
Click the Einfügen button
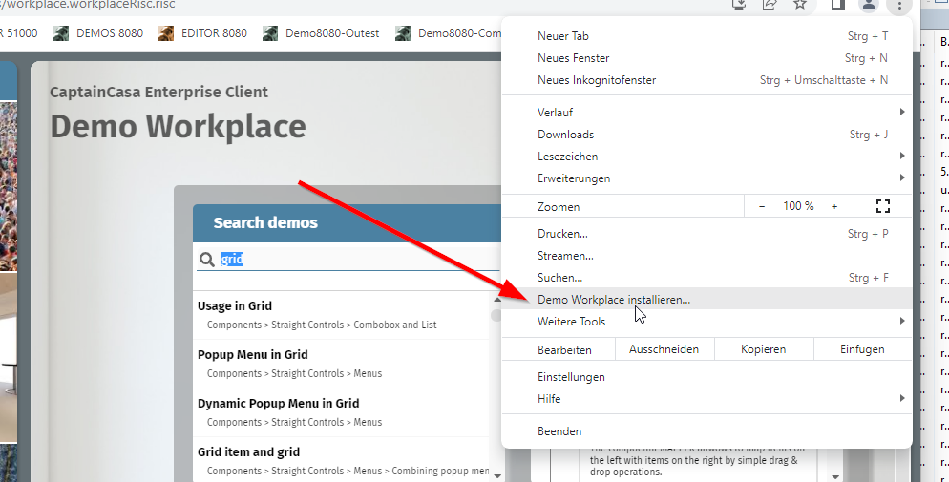point(862,350)
